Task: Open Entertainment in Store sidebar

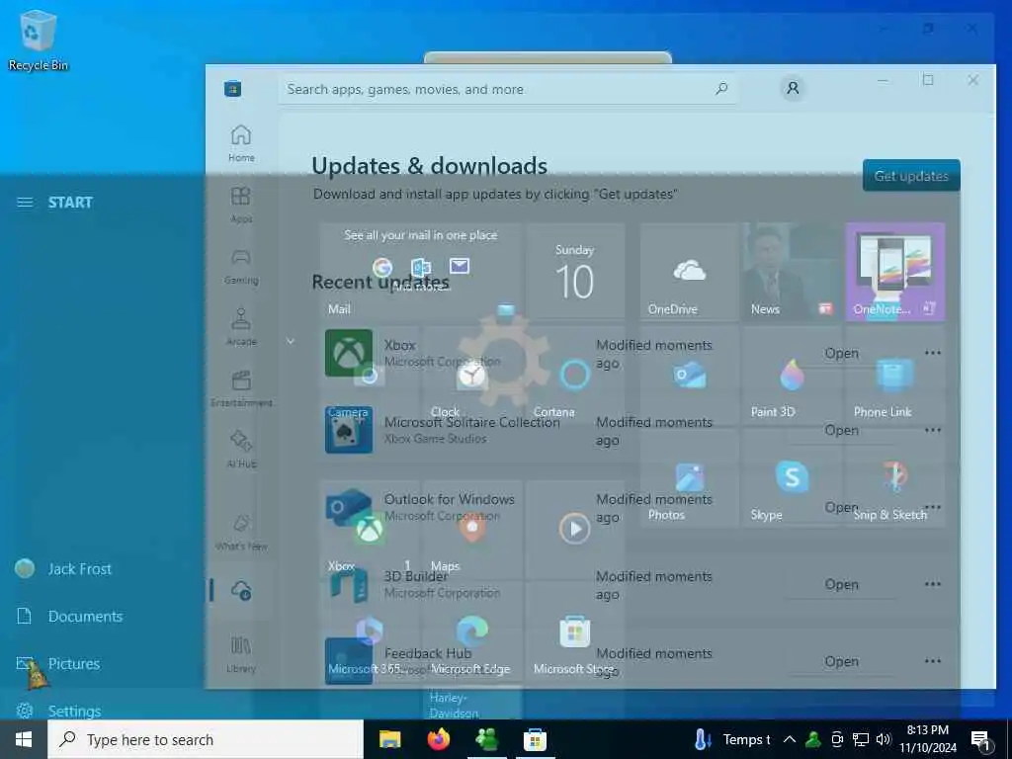Action: (x=241, y=388)
